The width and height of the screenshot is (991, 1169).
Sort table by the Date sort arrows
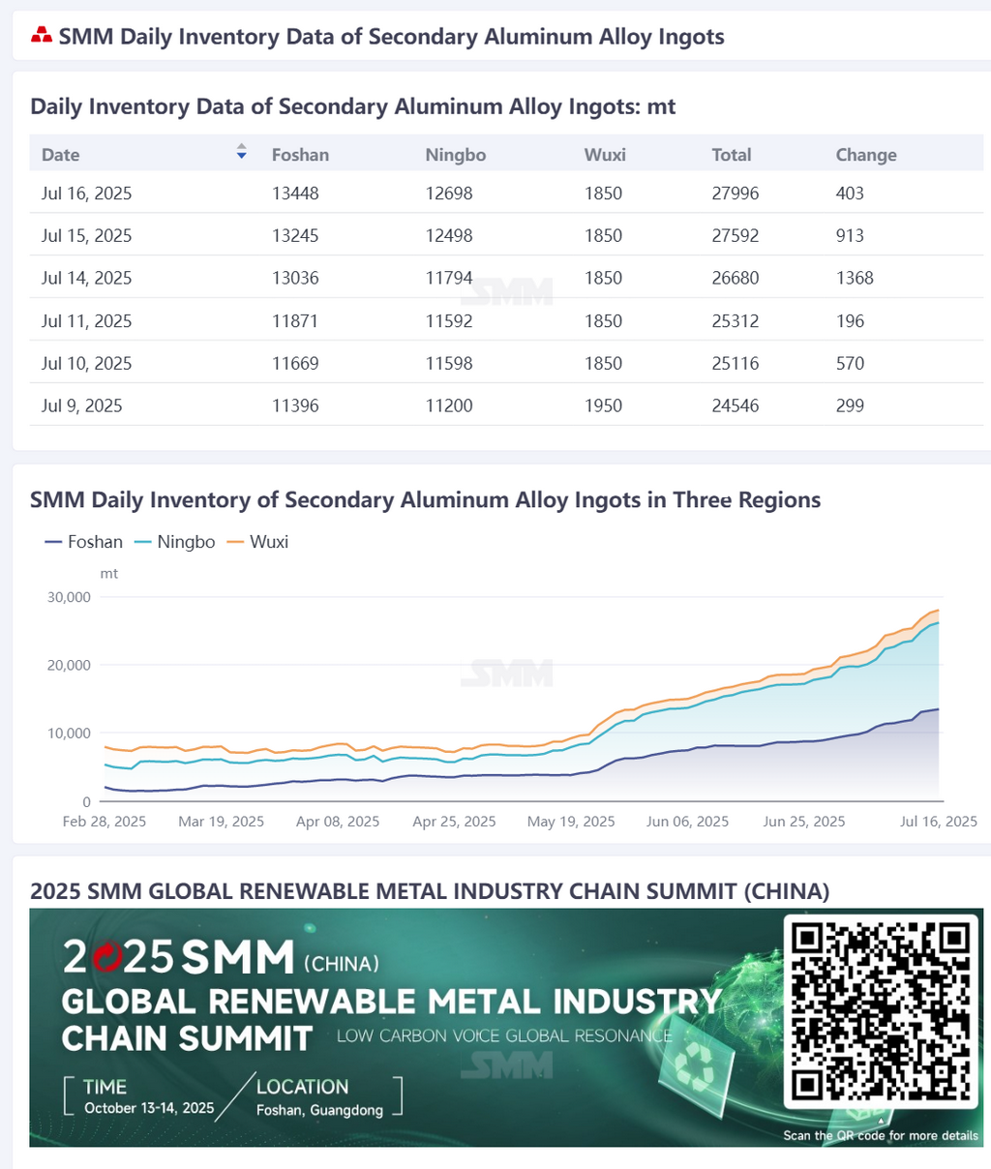point(241,152)
